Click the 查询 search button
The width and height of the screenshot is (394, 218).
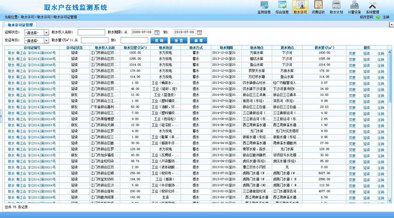tap(159, 40)
